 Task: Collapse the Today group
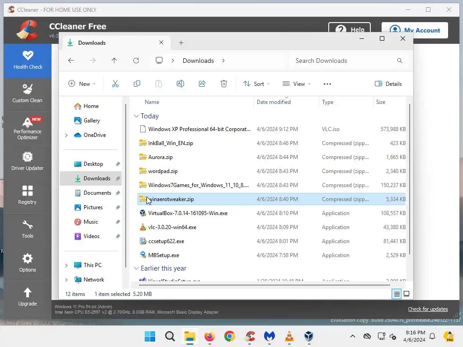point(136,116)
